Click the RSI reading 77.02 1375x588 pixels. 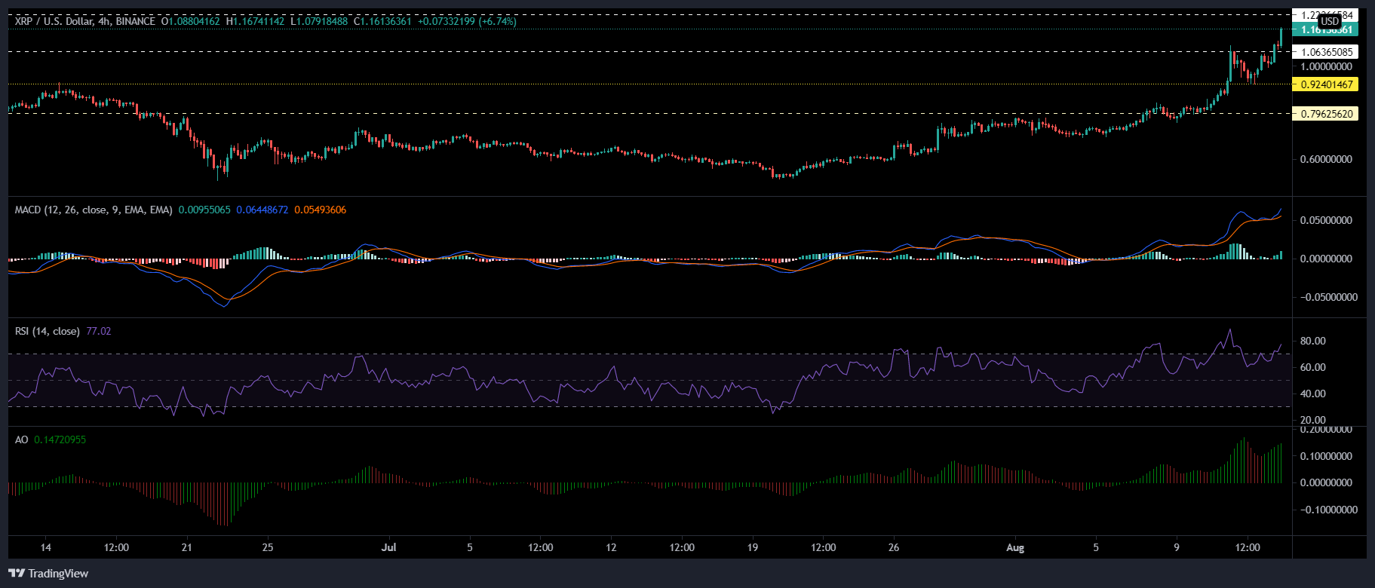99,331
